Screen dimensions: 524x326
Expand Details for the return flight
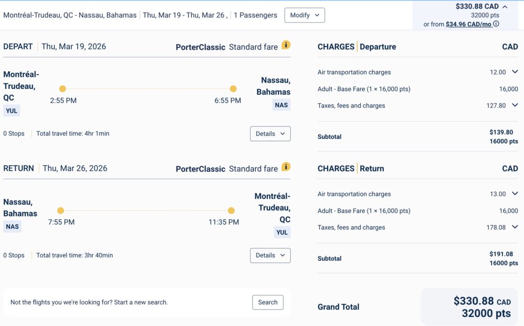click(270, 255)
